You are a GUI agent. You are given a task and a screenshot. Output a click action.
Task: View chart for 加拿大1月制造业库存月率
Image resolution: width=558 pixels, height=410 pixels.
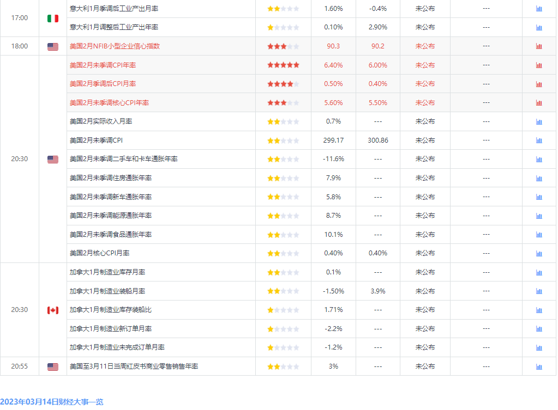tap(539, 272)
